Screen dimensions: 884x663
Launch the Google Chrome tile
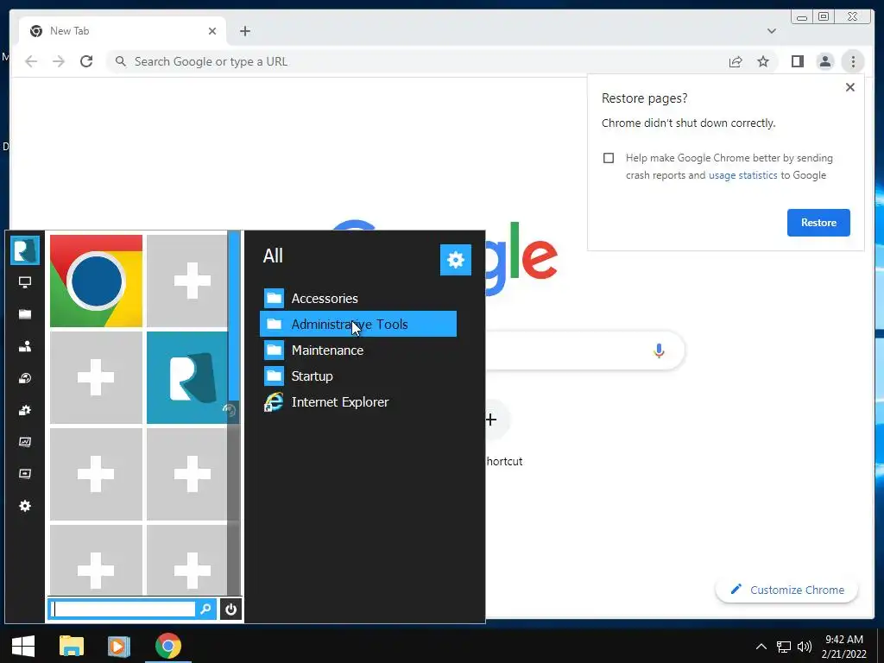pyautogui.click(x=96, y=281)
